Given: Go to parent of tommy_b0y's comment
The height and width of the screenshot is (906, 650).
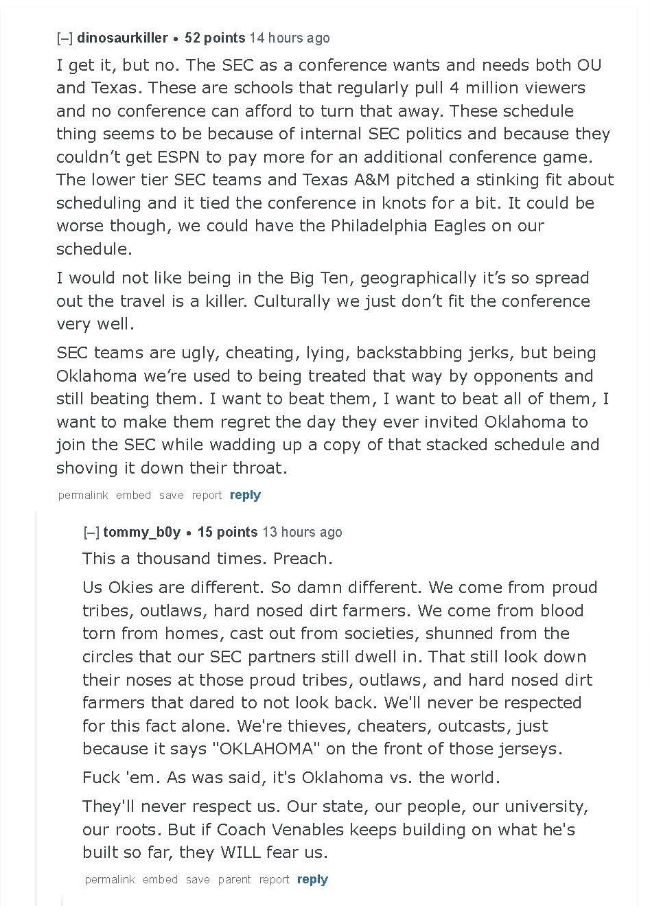Looking at the screenshot, I should coord(235,879).
